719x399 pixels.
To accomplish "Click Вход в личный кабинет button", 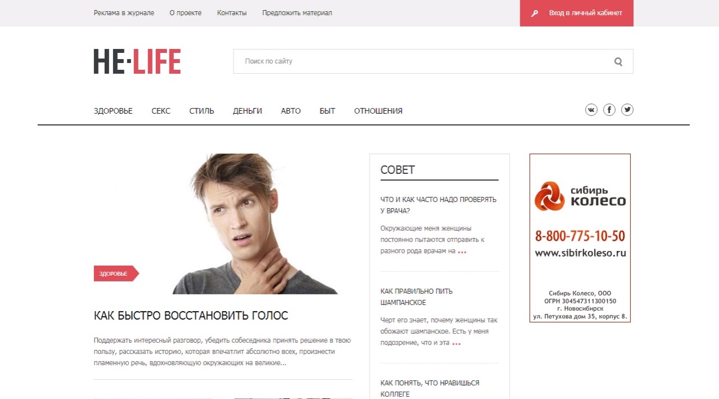I will [x=577, y=13].
